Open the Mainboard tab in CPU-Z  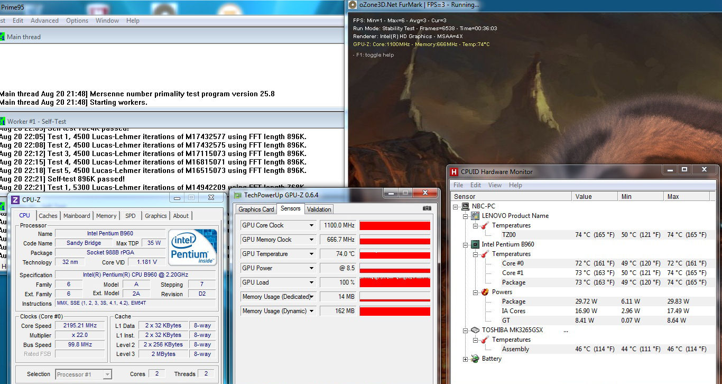point(77,216)
